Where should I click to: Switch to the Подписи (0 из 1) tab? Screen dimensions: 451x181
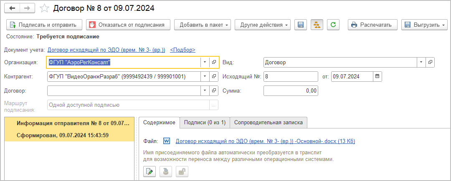point(205,123)
